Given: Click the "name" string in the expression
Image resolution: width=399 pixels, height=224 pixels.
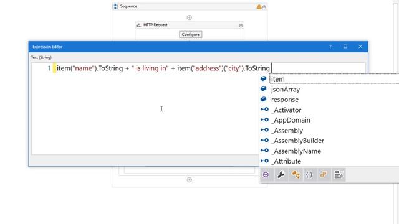Looking at the screenshot, I should coord(83,68).
